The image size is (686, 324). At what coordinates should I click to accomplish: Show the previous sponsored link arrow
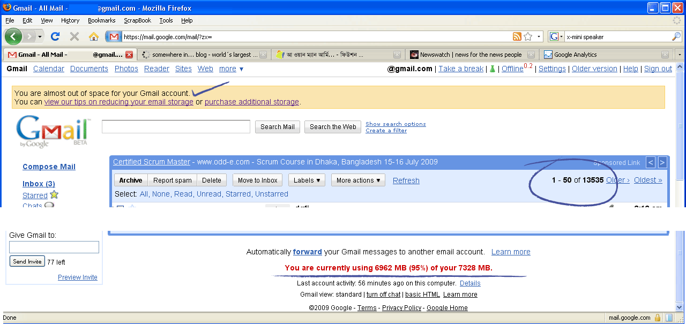(651, 162)
